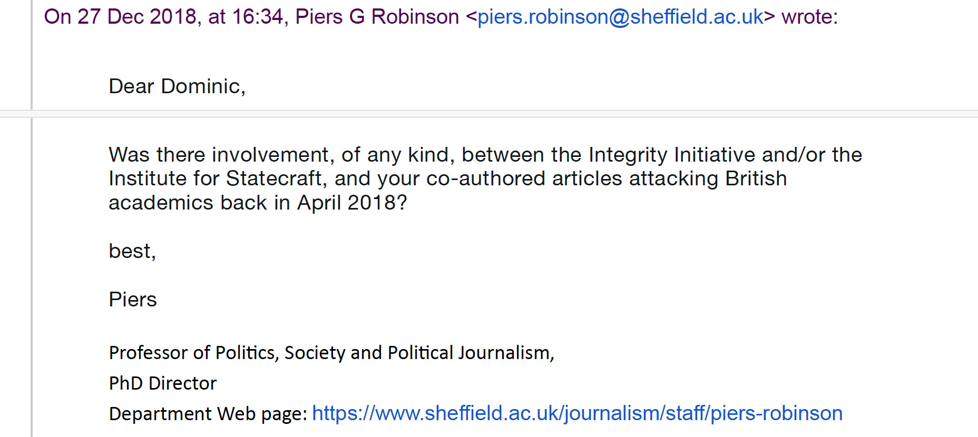Click the "Dear Dominic," greeting line
978x437 pixels.
177,86
